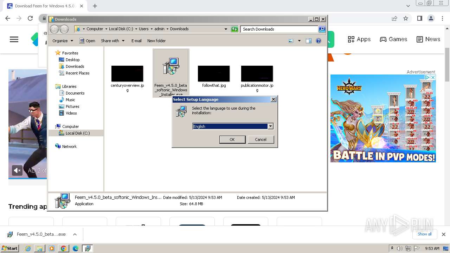Go forward in Explorer
The height and width of the screenshot is (253, 450).
[64, 29]
